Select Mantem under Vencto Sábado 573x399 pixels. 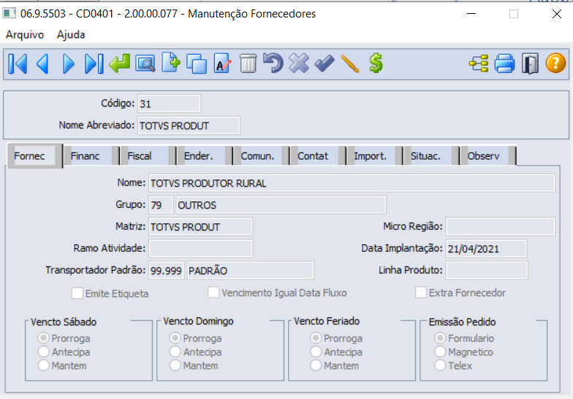pos(44,365)
